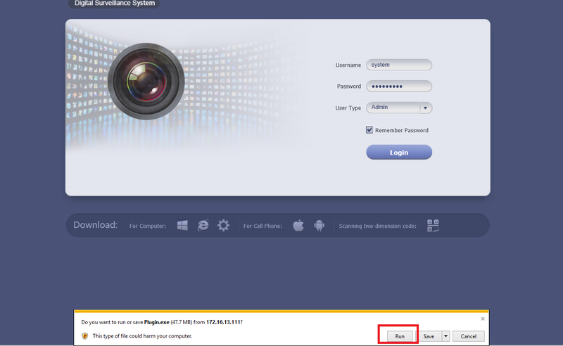Click the security shield warning icon

(x=84, y=336)
